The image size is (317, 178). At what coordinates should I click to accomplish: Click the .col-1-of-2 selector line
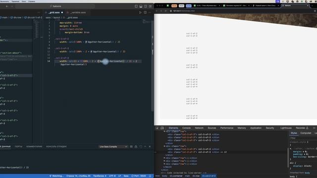pyautogui.click(x=61, y=39)
